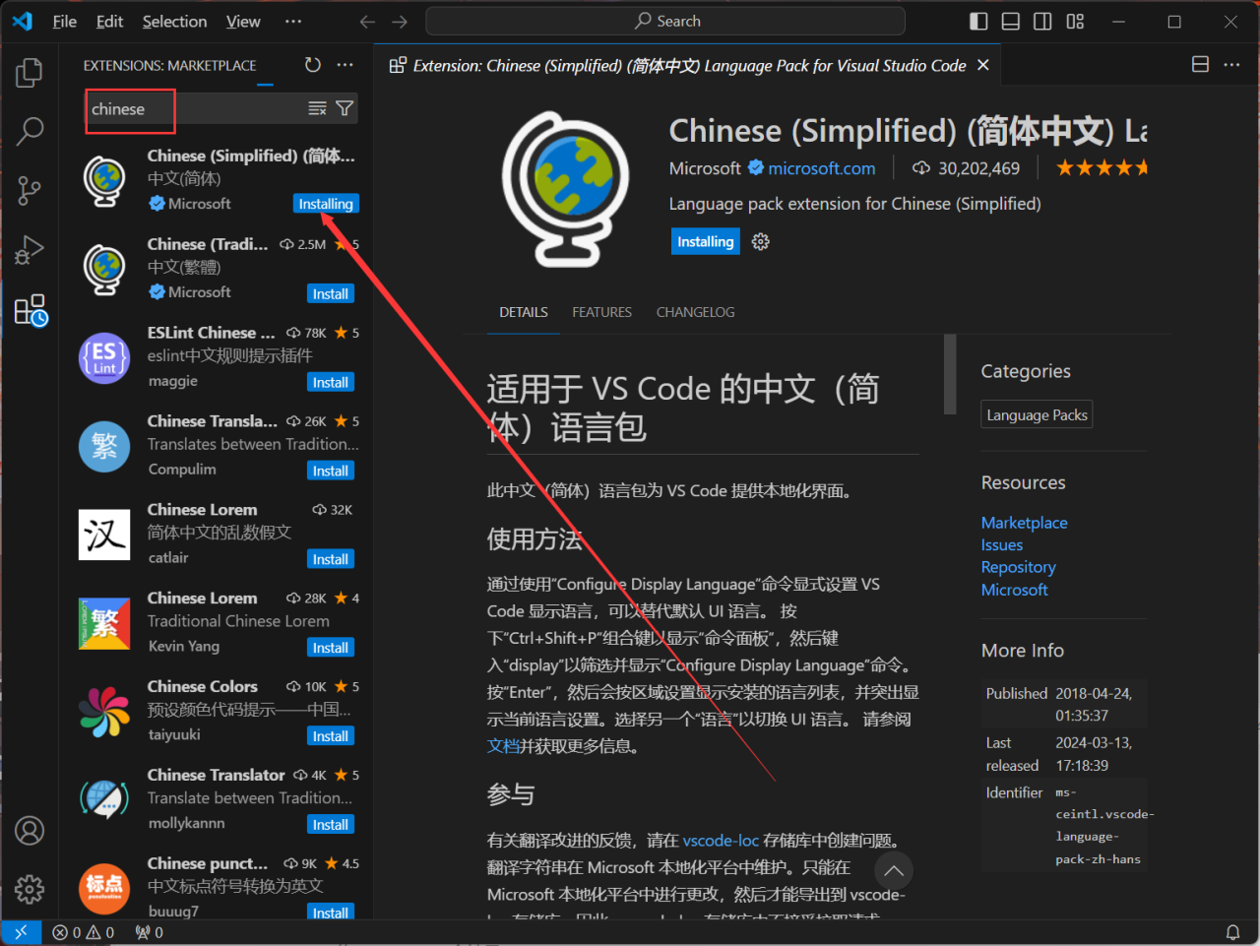Install the Chinese Translation extension by Compulim

pyautogui.click(x=331, y=471)
